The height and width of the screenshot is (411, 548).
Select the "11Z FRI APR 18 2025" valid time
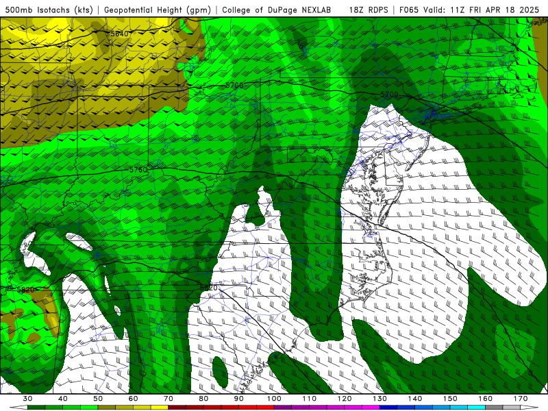point(495,10)
